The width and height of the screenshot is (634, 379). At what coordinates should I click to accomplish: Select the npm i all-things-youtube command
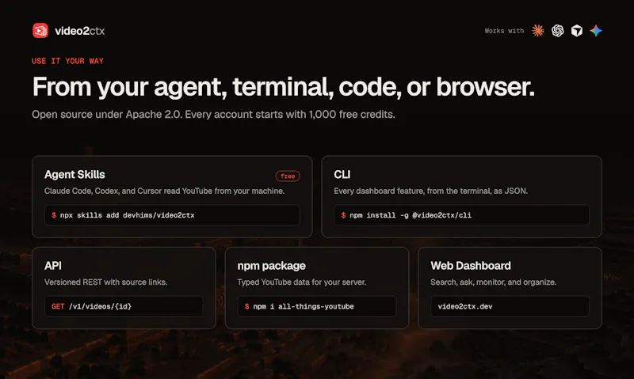pyautogui.click(x=317, y=306)
